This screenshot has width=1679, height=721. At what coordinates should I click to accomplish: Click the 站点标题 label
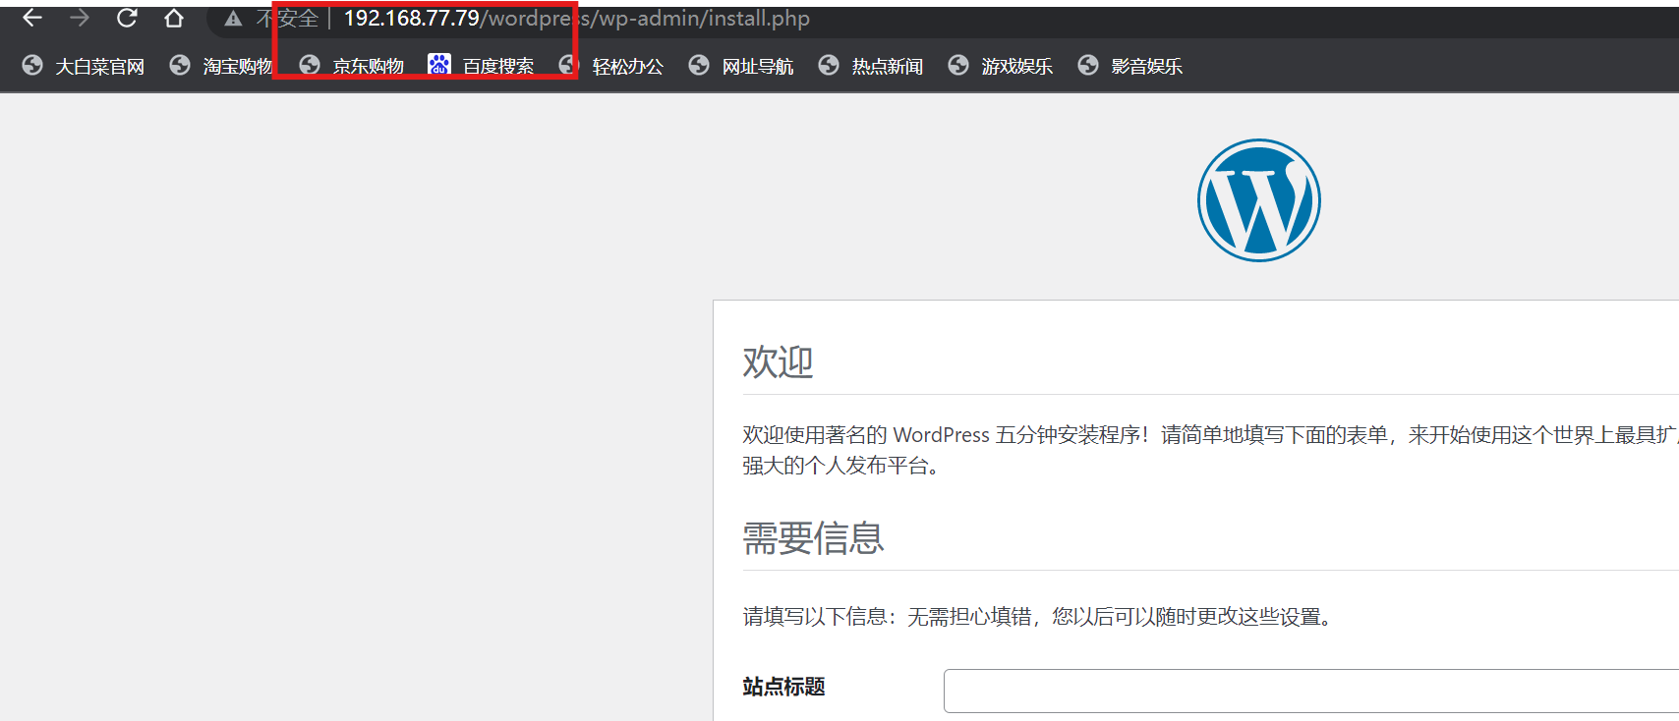[x=783, y=687]
